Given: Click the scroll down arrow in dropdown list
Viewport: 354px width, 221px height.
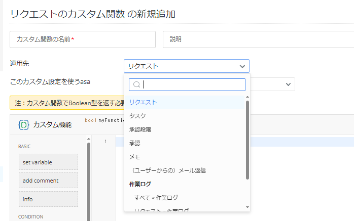Looking at the screenshot, I should click(247, 207).
